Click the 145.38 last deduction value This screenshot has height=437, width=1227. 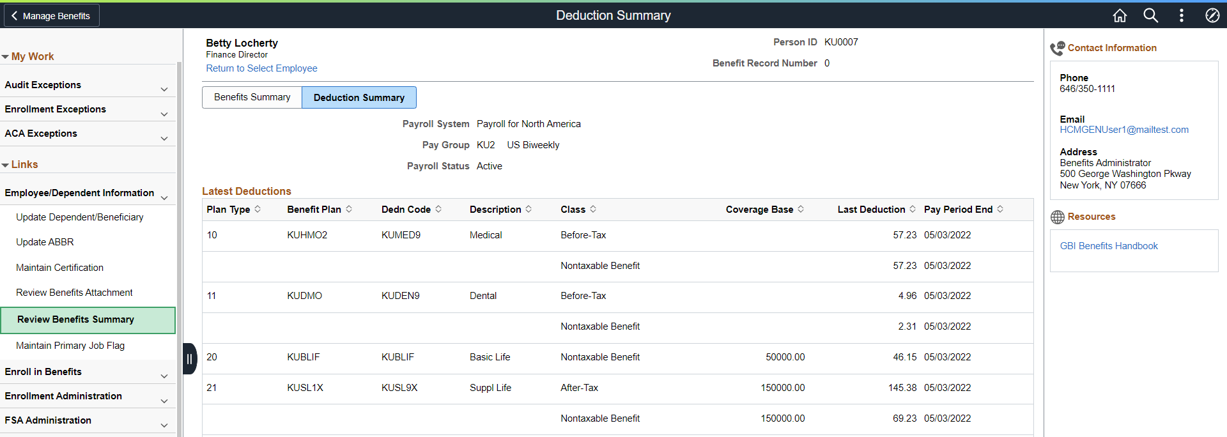point(902,388)
